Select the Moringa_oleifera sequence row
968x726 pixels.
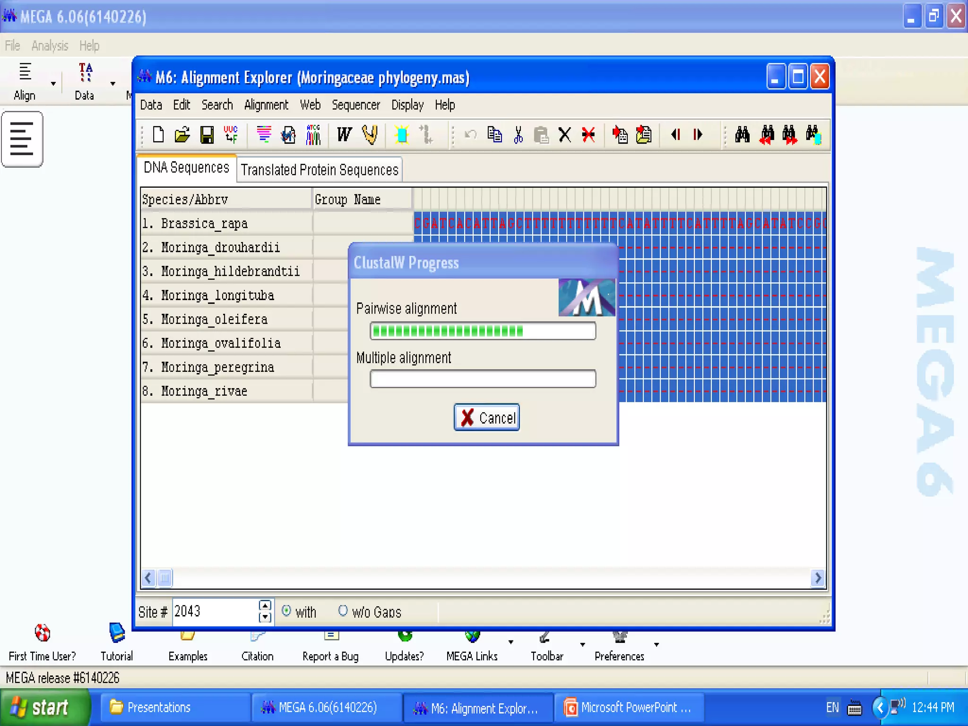click(226, 319)
